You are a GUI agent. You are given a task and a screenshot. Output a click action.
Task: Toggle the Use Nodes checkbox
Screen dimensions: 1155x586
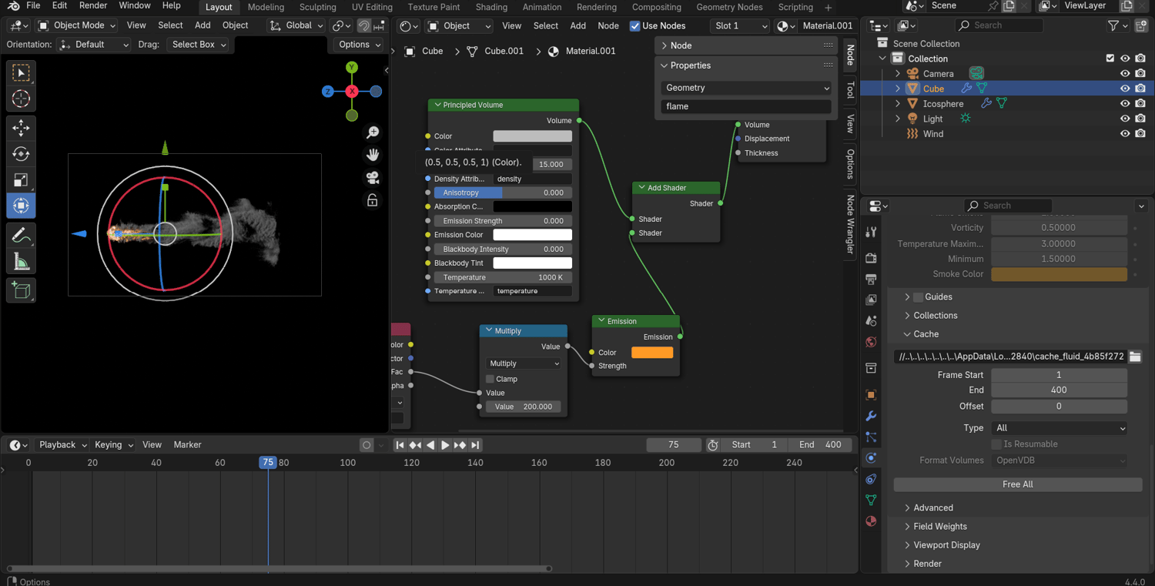coord(635,26)
